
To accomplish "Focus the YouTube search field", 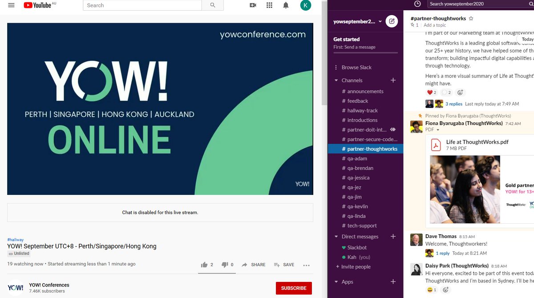I will click(142, 5).
